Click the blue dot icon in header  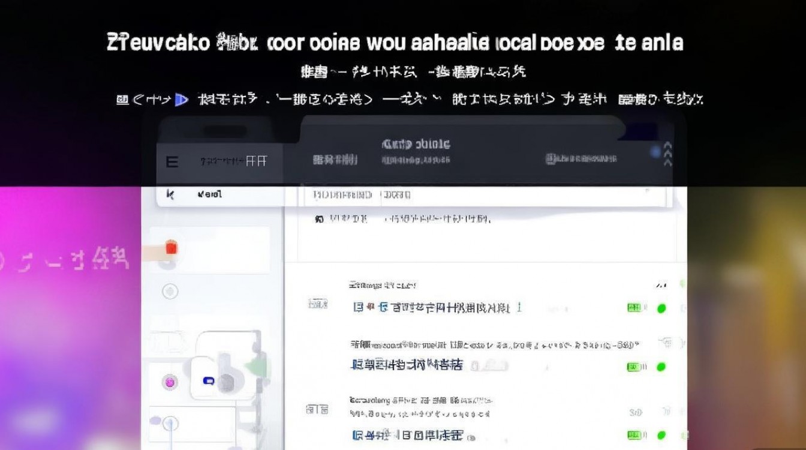pos(656,151)
